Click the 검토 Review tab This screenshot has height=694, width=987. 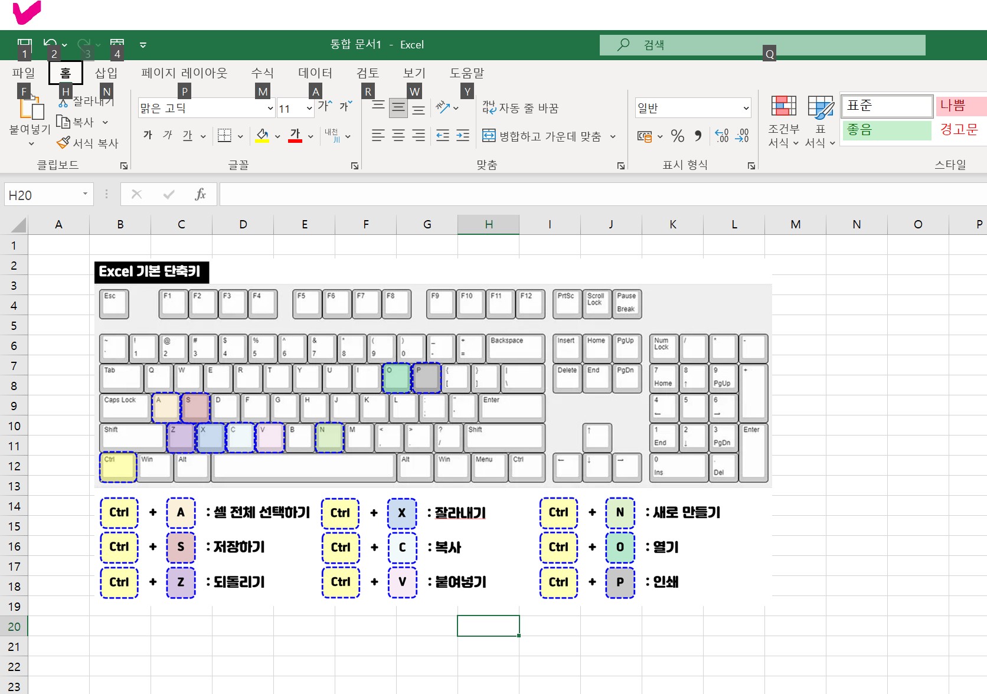point(367,73)
